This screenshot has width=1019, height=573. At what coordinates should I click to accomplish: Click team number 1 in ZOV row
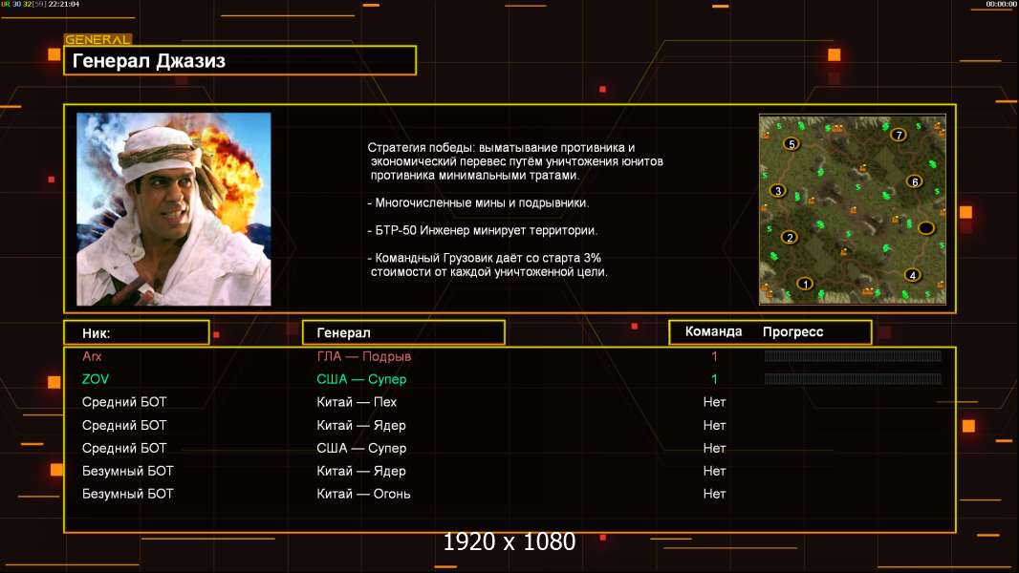click(714, 379)
